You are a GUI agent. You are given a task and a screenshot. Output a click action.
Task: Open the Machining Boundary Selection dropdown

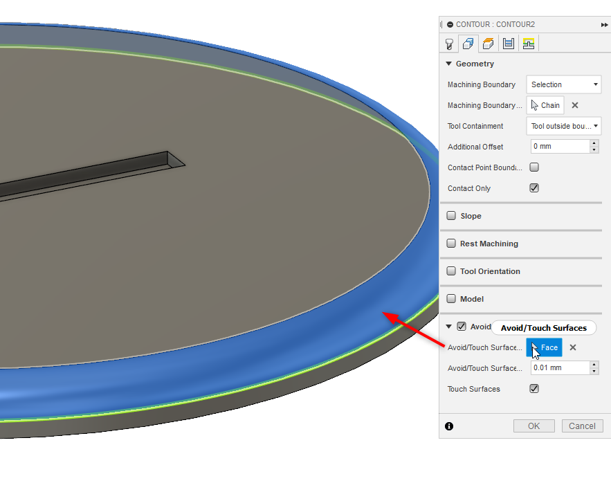[563, 84]
